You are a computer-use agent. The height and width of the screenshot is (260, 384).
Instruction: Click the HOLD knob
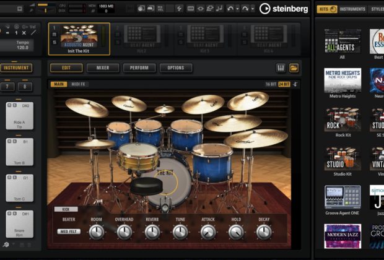tap(236, 232)
